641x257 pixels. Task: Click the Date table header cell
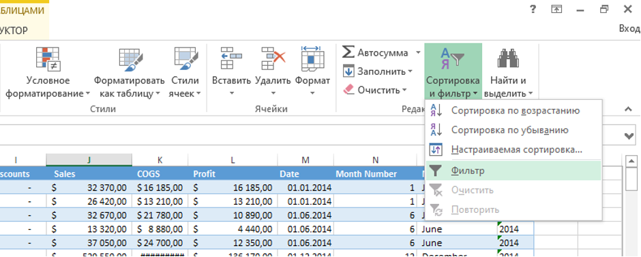(305, 174)
